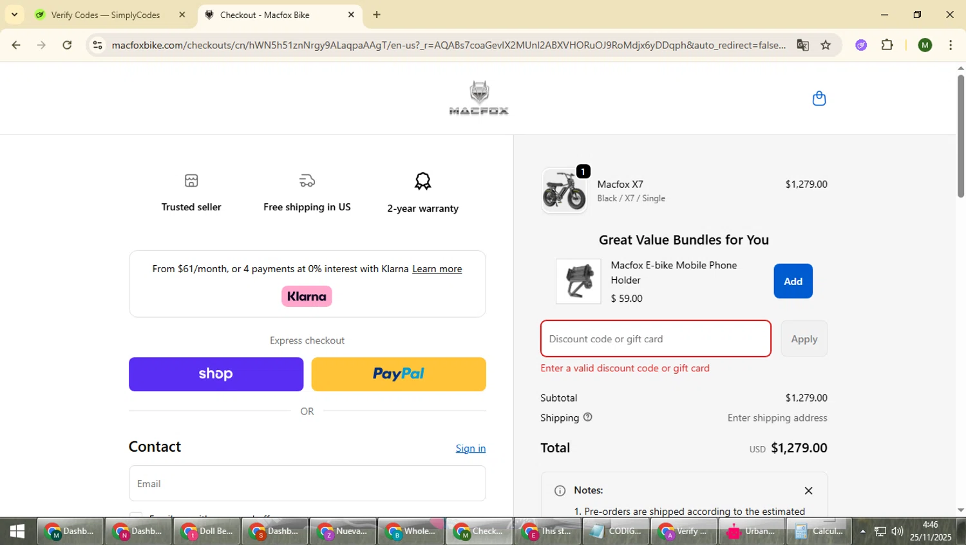Open the Extensions puzzle icon
This screenshot has width=966, height=545.
[887, 45]
